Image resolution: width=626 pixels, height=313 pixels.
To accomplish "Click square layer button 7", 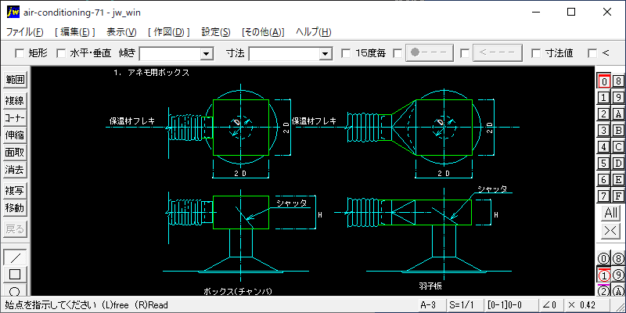I will tap(604, 196).
